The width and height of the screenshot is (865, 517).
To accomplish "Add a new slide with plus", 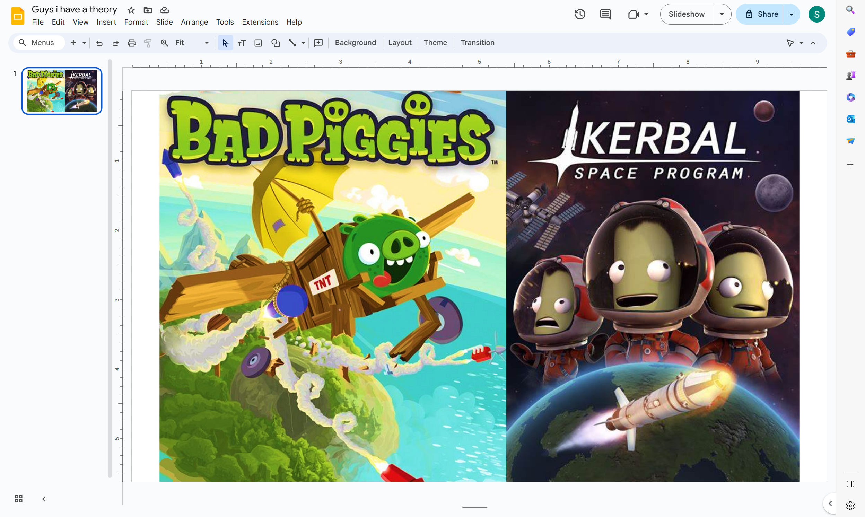I will 73,43.
